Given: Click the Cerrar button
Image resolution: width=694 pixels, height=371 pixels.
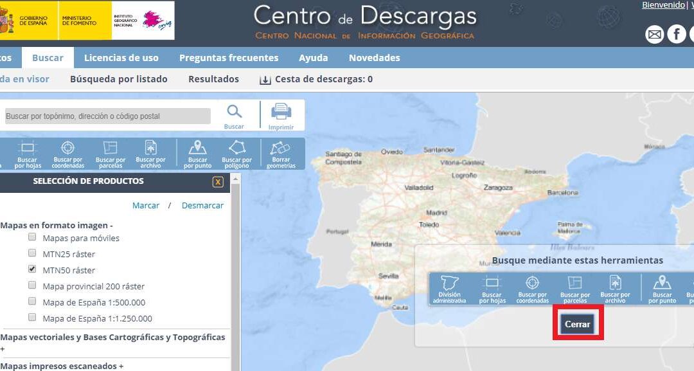Looking at the screenshot, I should point(578,324).
